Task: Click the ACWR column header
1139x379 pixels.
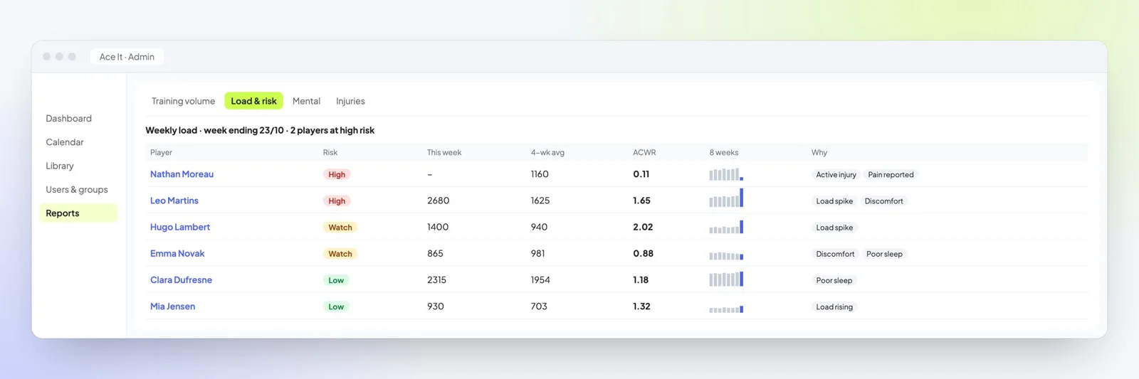Action: click(644, 152)
